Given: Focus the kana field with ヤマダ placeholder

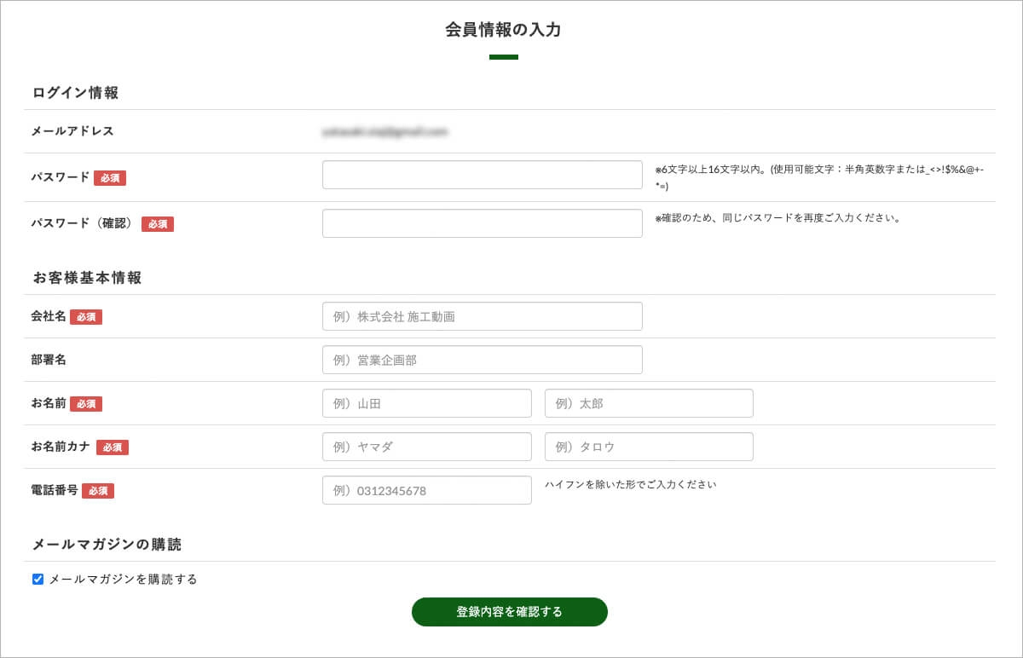Looking at the screenshot, I should coord(426,447).
